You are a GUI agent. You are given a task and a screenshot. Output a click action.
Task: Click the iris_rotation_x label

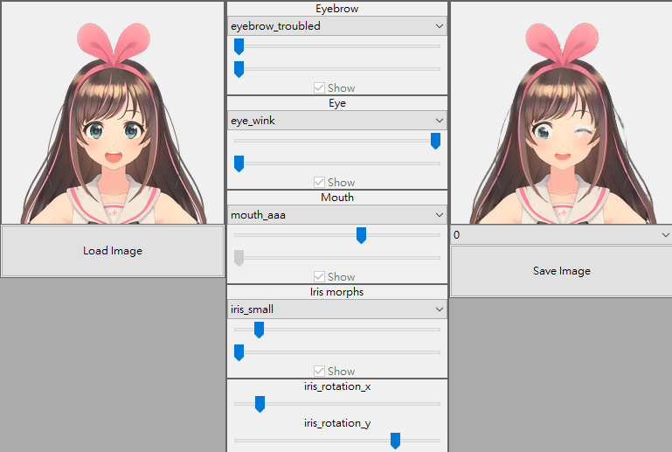click(x=337, y=386)
